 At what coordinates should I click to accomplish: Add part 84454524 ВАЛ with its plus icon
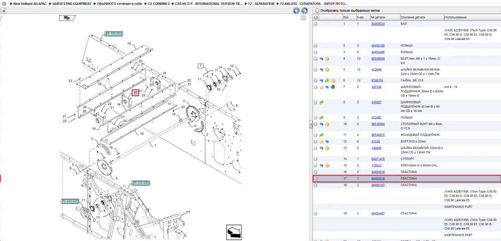[316, 24]
